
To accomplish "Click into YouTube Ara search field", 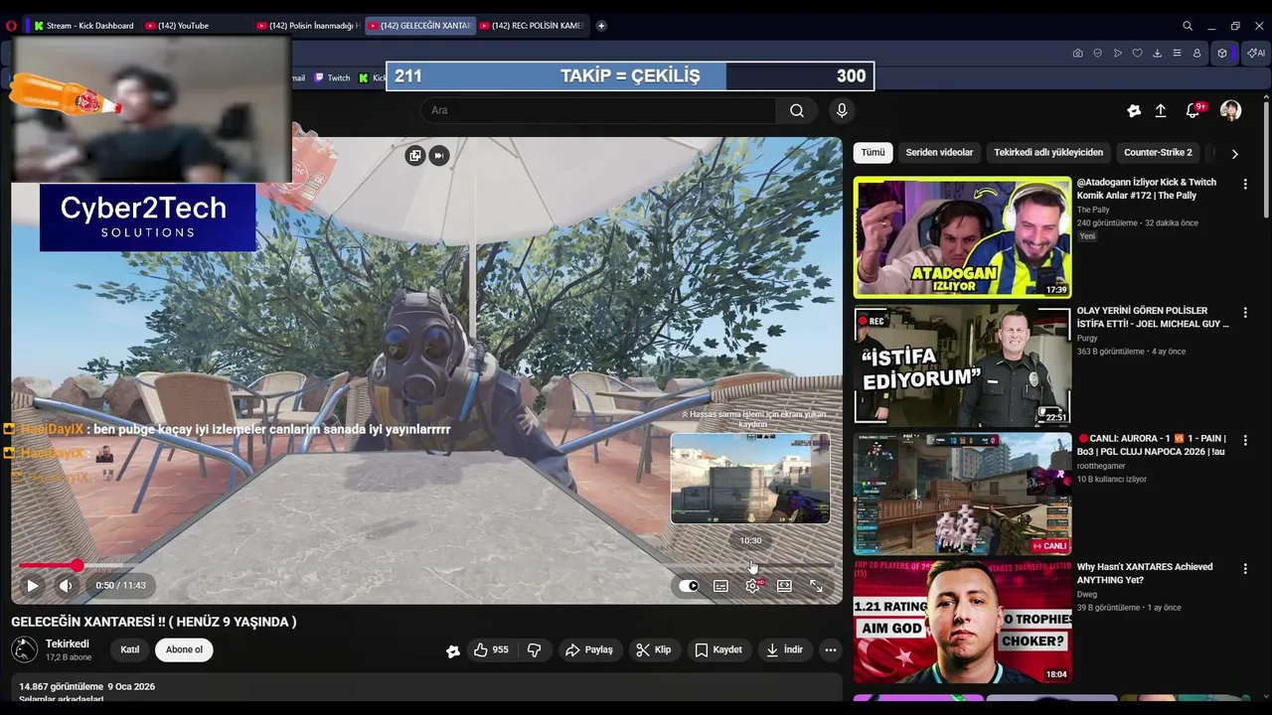I will coord(598,110).
